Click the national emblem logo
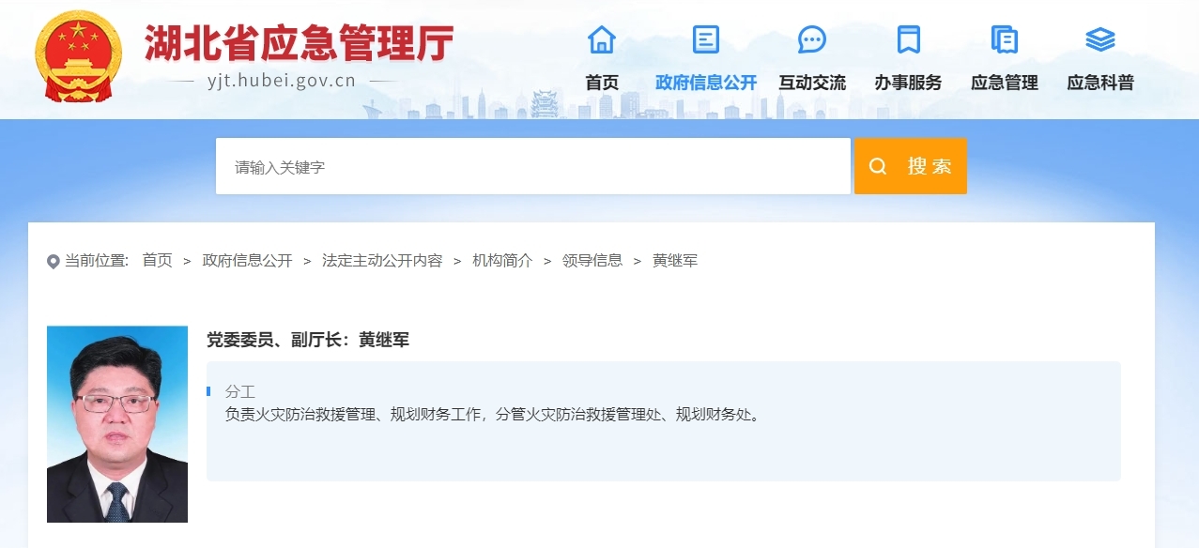Image resolution: width=1199 pixels, height=548 pixels. [79, 56]
